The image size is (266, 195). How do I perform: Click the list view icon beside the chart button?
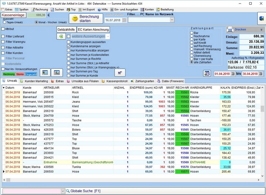(45, 73)
